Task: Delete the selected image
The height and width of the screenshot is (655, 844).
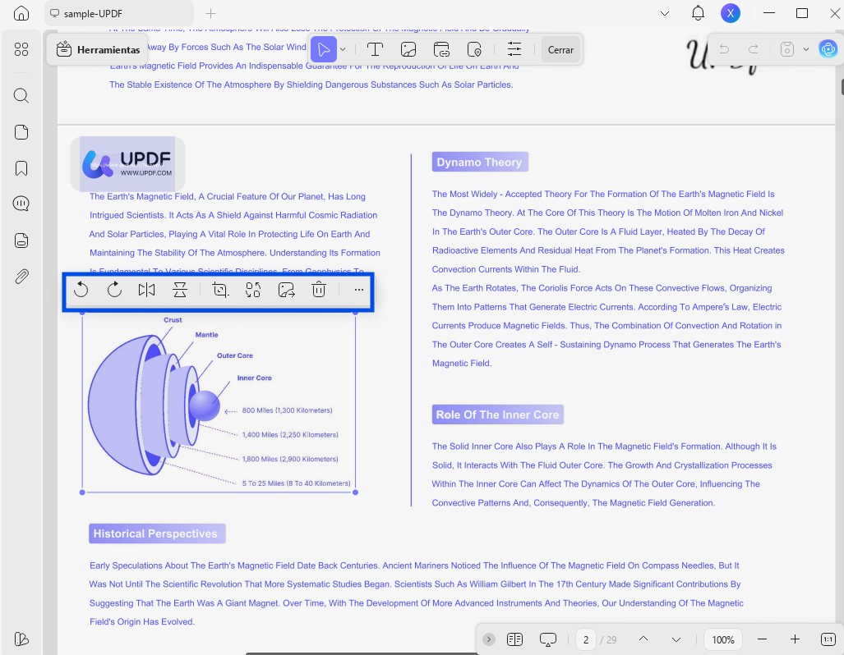Action: (319, 290)
